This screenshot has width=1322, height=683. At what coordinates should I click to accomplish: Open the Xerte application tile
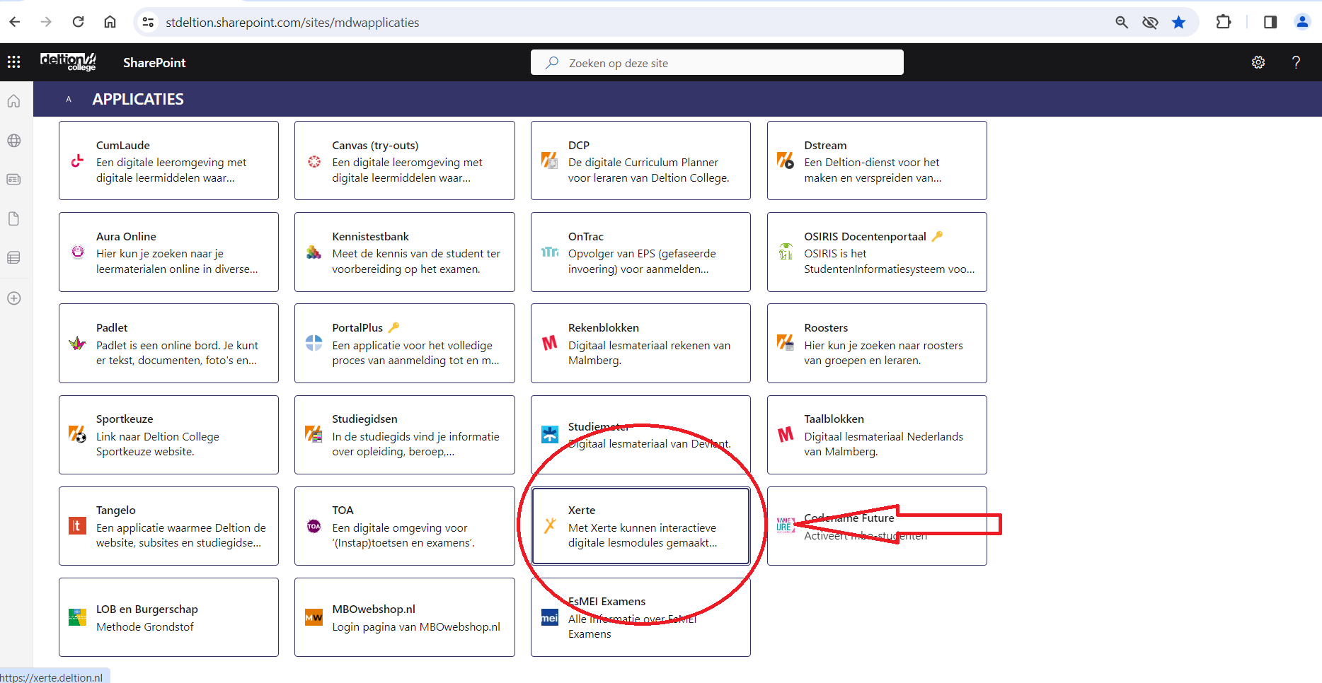(x=640, y=526)
